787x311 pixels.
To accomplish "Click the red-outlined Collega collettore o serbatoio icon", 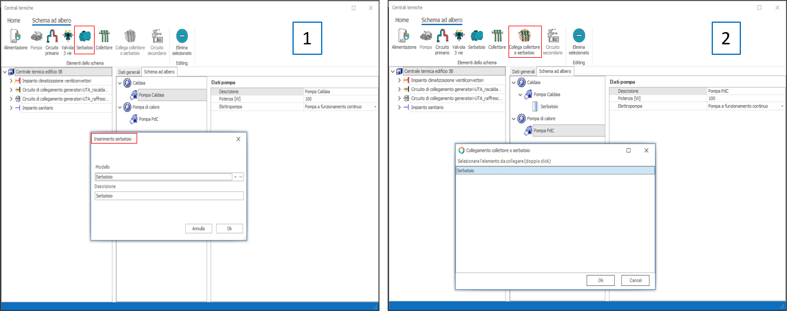I will pos(525,40).
